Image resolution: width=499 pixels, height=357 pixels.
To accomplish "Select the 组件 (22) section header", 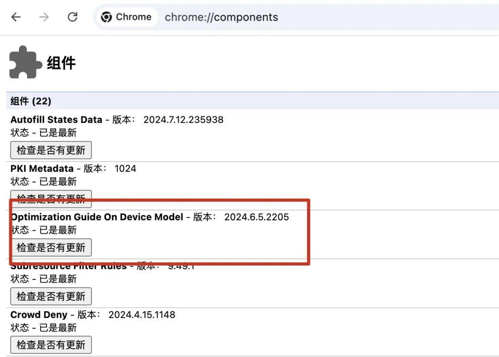I will pos(31,101).
